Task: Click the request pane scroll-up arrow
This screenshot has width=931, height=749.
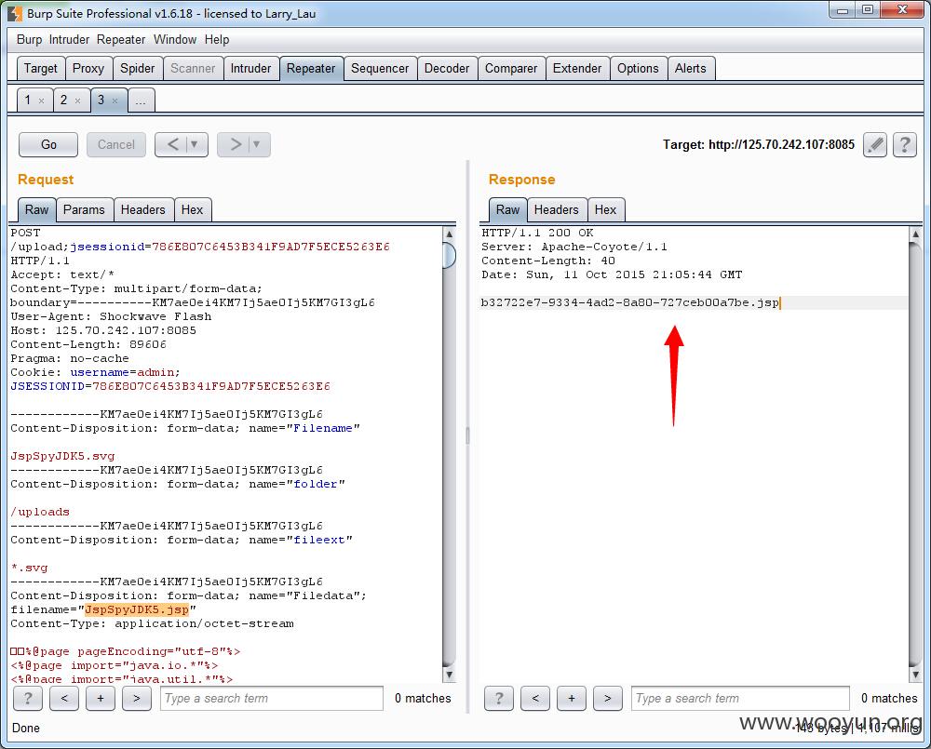Action: [450, 234]
